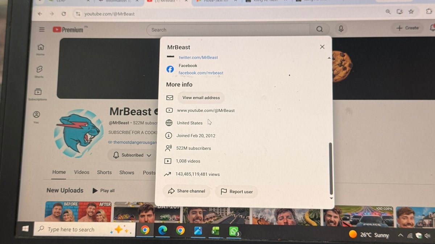Click View email address button

(201, 98)
